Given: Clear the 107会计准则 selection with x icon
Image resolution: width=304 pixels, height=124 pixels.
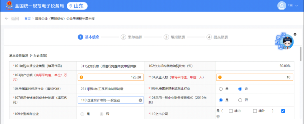Looking at the screenshot, I should coord(140,100).
